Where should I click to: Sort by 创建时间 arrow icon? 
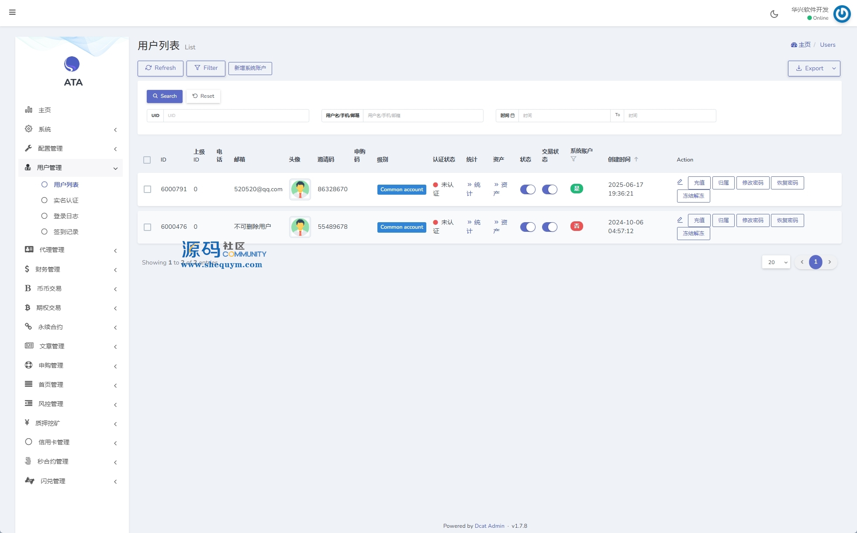(x=636, y=159)
